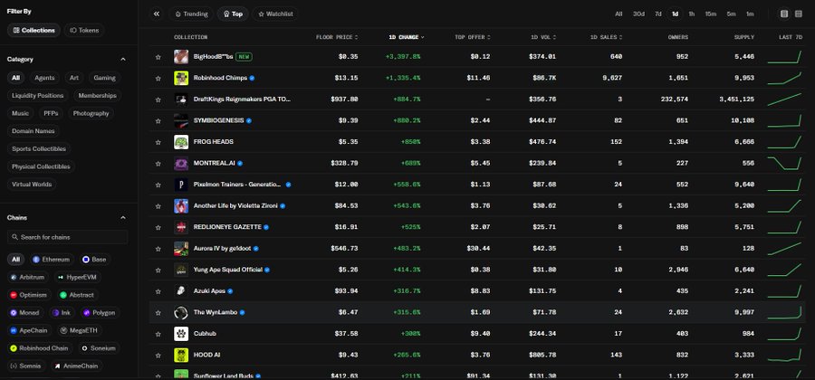
Task: Star the FROG HEADS row
Action: pyautogui.click(x=158, y=142)
